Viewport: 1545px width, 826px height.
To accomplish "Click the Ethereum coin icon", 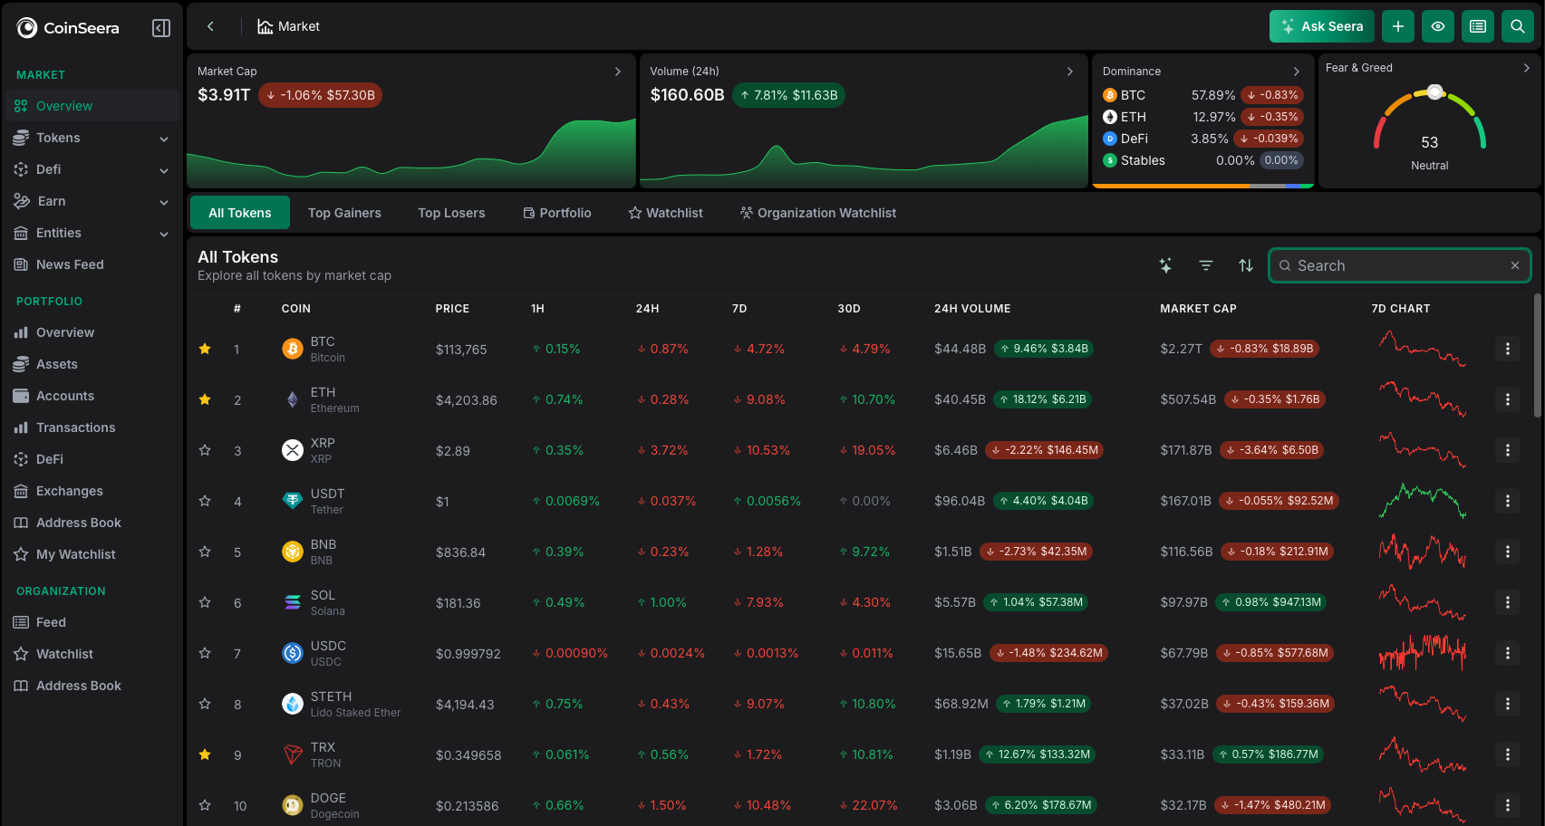I will (x=293, y=399).
